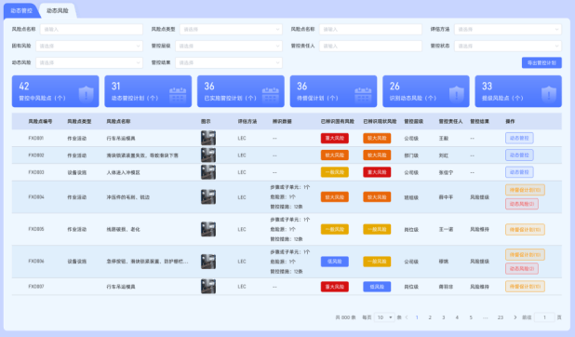Click shield icon on 管控中风险点 card
575x337 pixels.
(87, 94)
